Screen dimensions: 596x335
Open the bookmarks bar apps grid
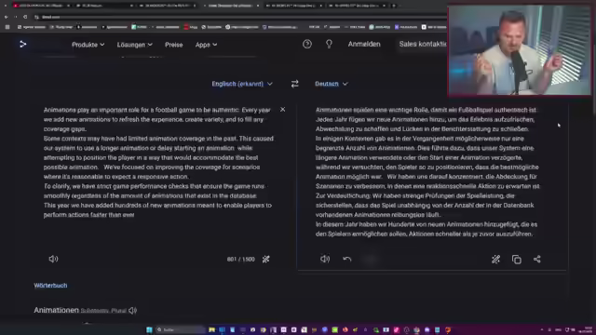click(7, 27)
